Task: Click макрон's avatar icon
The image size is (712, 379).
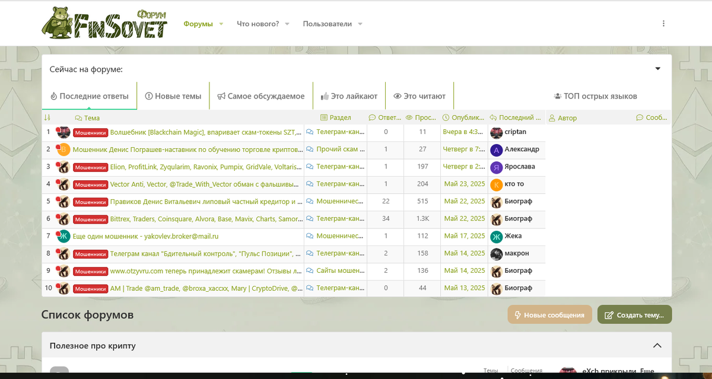Action: pos(497,254)
